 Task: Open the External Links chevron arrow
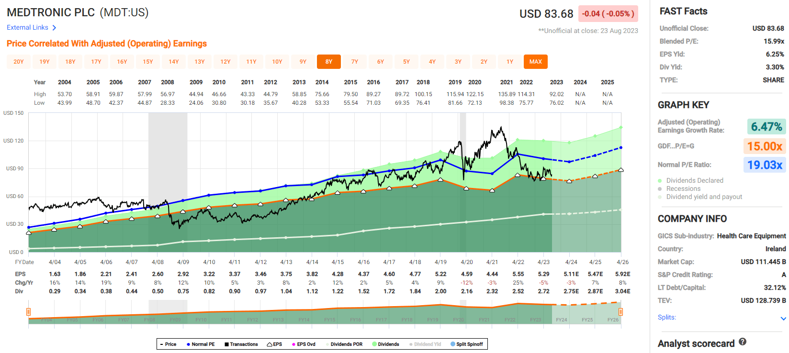(54, 28)
